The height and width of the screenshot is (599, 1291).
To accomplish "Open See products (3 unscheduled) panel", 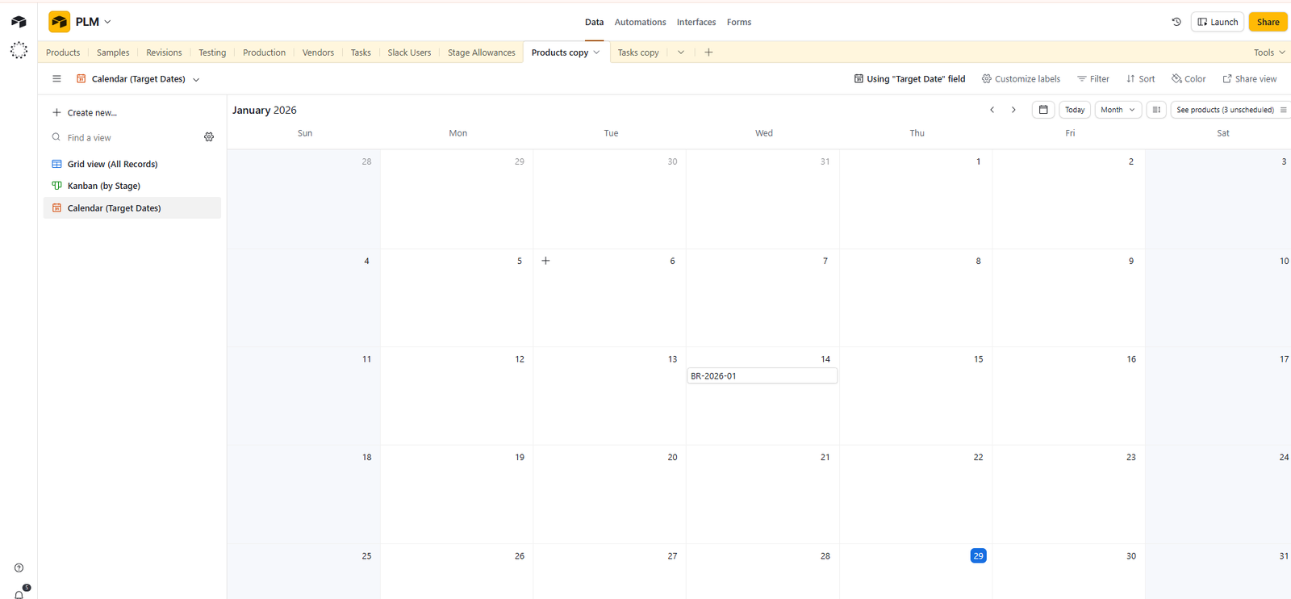I will (x=1230, y=110).
